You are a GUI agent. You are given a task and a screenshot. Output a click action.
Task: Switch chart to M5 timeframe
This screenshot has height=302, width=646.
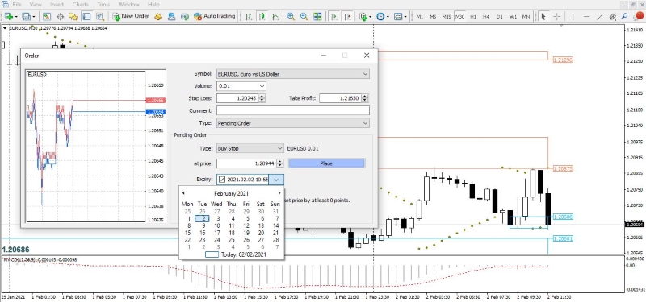pyautogui.click(x=433, y=17)
